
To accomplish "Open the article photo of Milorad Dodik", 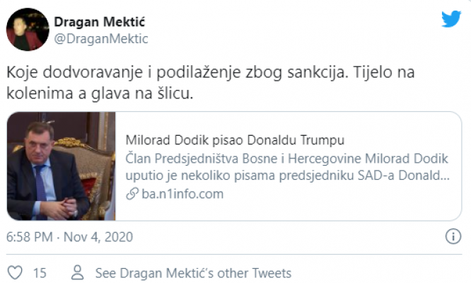I will 62,166.
